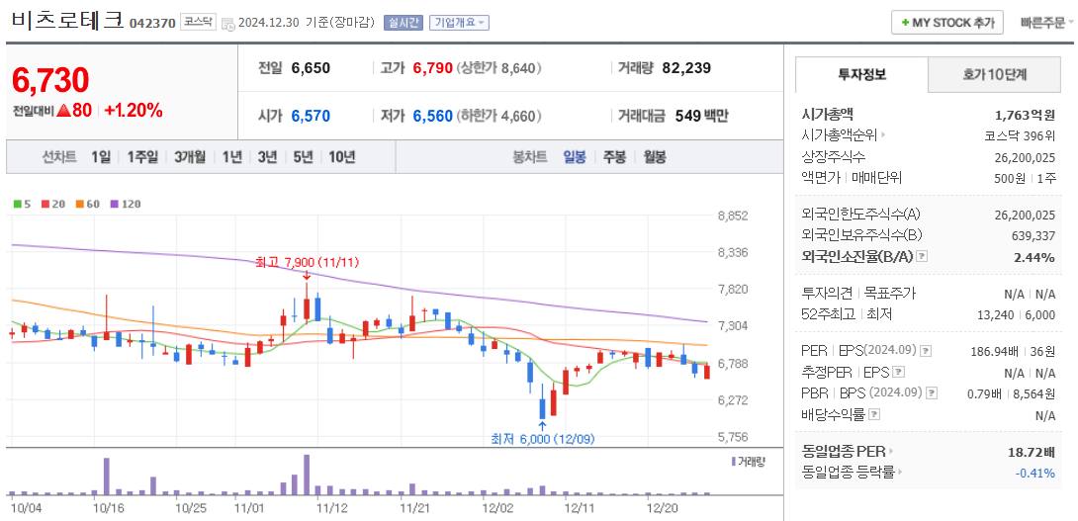
Task: Select the 3개월 line chart period
Action: (190, 157)
